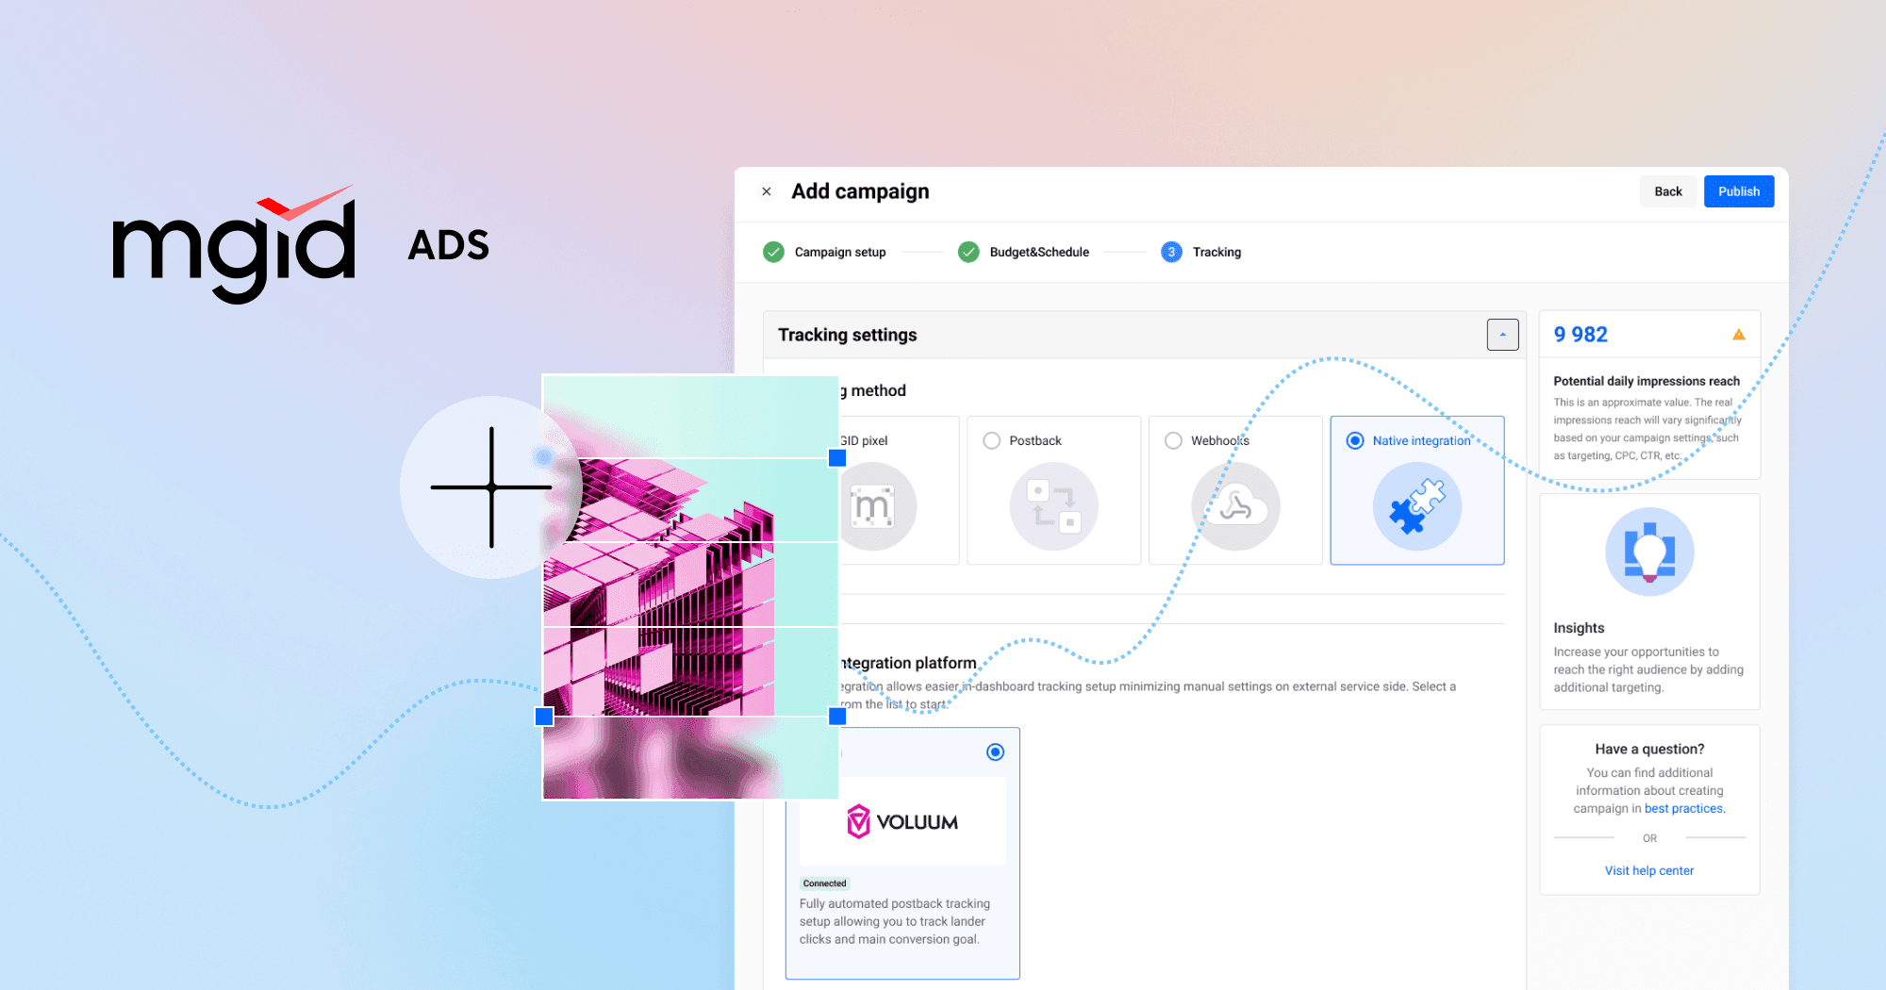Screen dimensions: 1886x990
Task: Click Budget&Schedule green checkmark icon
Action: [968, 252]
